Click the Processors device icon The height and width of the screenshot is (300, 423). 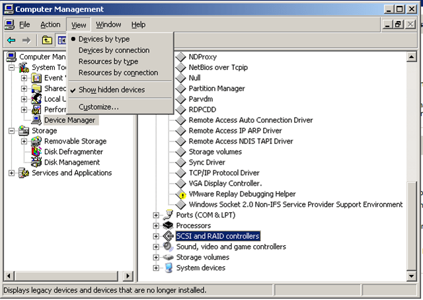coord(169,225)
